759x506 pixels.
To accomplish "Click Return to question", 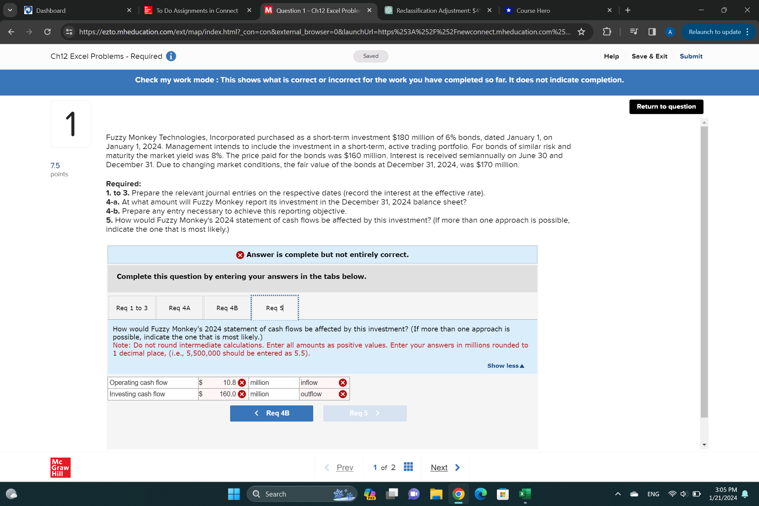I will tap(666, 106).
